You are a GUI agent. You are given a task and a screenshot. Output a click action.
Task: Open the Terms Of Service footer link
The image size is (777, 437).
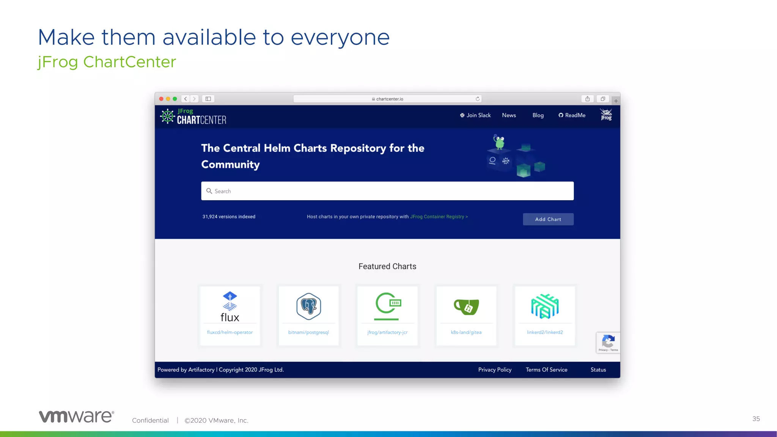tap(546, 370)
